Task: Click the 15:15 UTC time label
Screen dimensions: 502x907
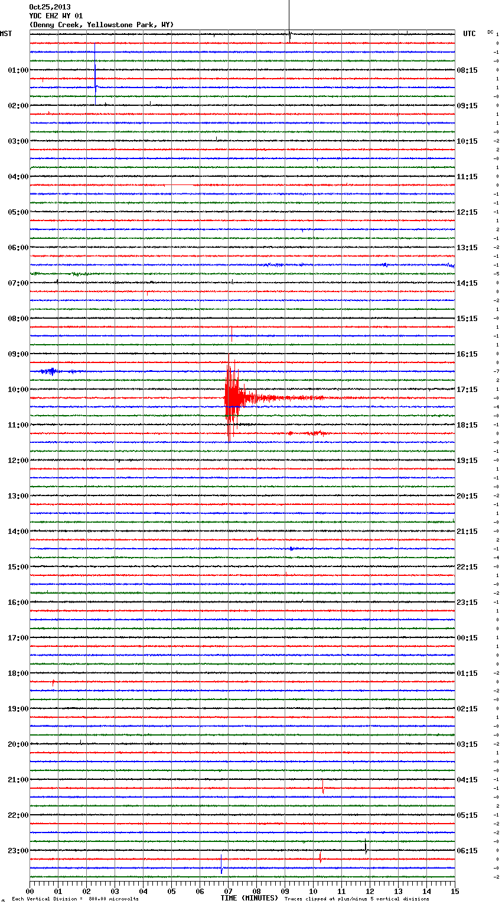Action: pos(467,319)
